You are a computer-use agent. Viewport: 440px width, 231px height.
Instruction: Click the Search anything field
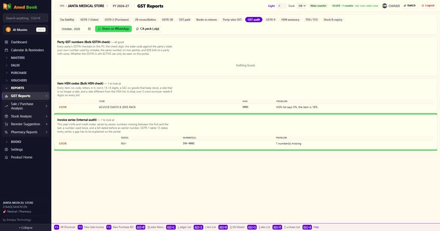click(x=26, y=18)
